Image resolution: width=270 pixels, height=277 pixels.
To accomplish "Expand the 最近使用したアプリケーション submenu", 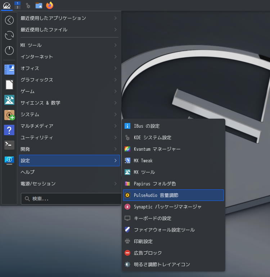I will pyautogui.click(x=69, y=18).
